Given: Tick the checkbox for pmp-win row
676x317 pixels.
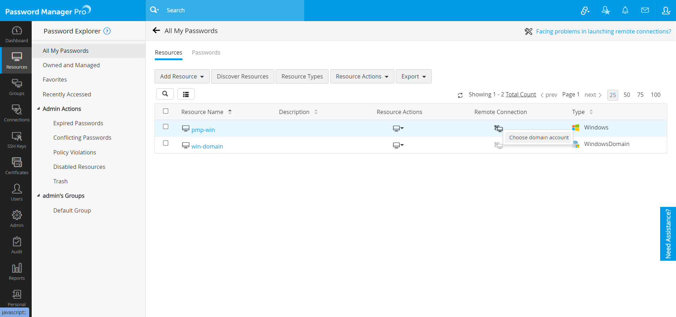Looking at the screenshot, I should coord(166,127).
